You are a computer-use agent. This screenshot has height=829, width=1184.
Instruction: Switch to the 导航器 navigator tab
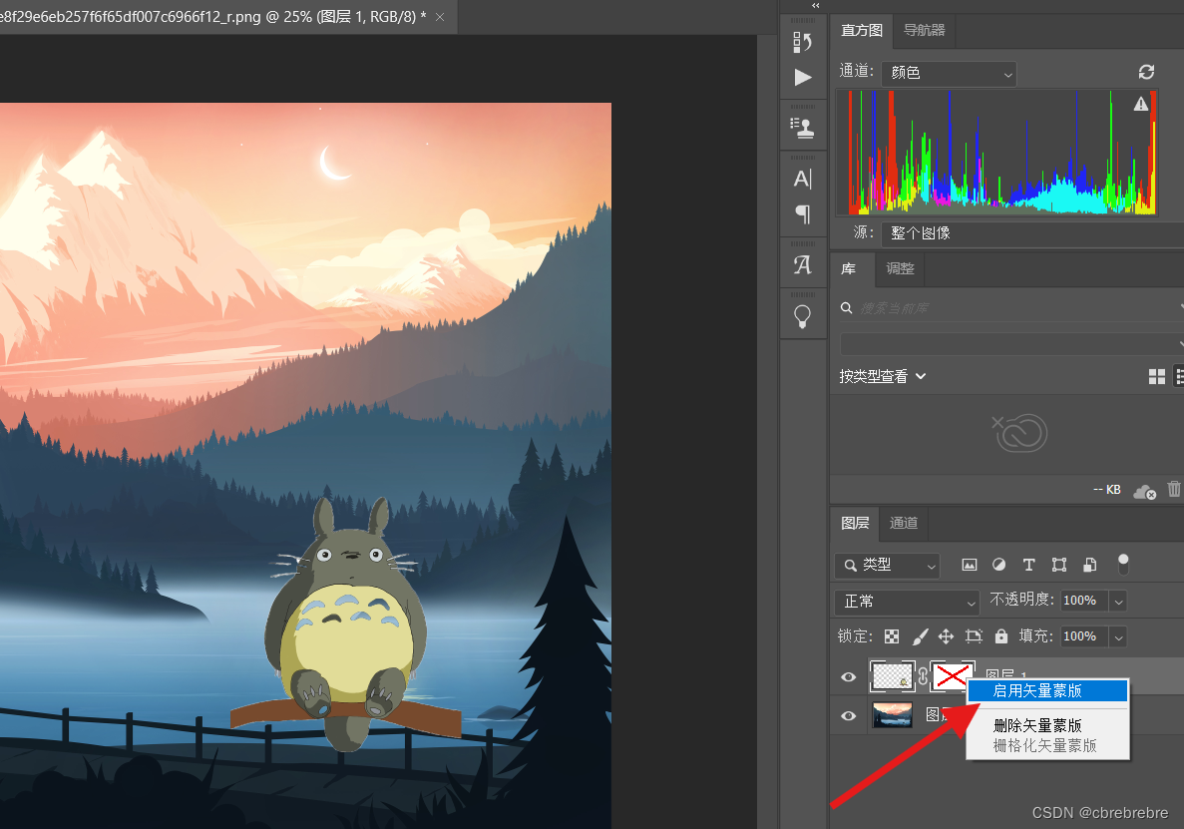(x=925, y=30)
